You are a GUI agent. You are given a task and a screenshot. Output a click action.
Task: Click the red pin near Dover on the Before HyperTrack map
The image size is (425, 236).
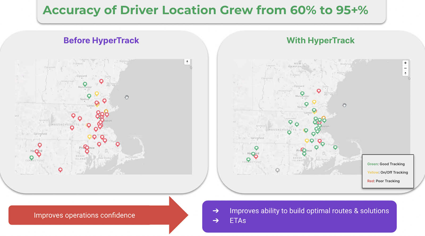101,81
